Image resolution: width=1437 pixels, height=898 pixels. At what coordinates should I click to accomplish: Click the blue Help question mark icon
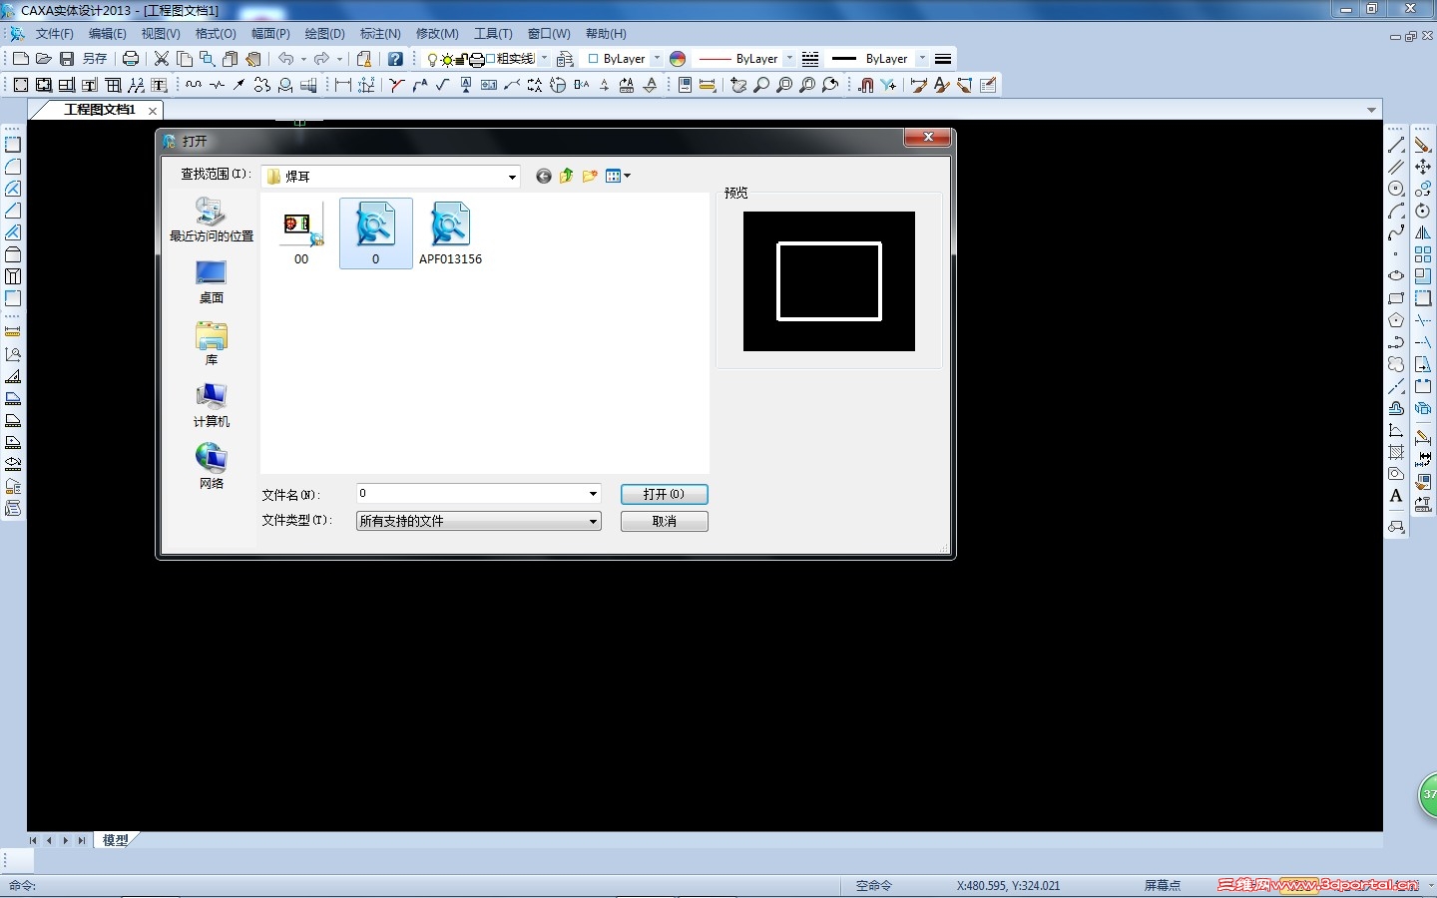point(395,59)
